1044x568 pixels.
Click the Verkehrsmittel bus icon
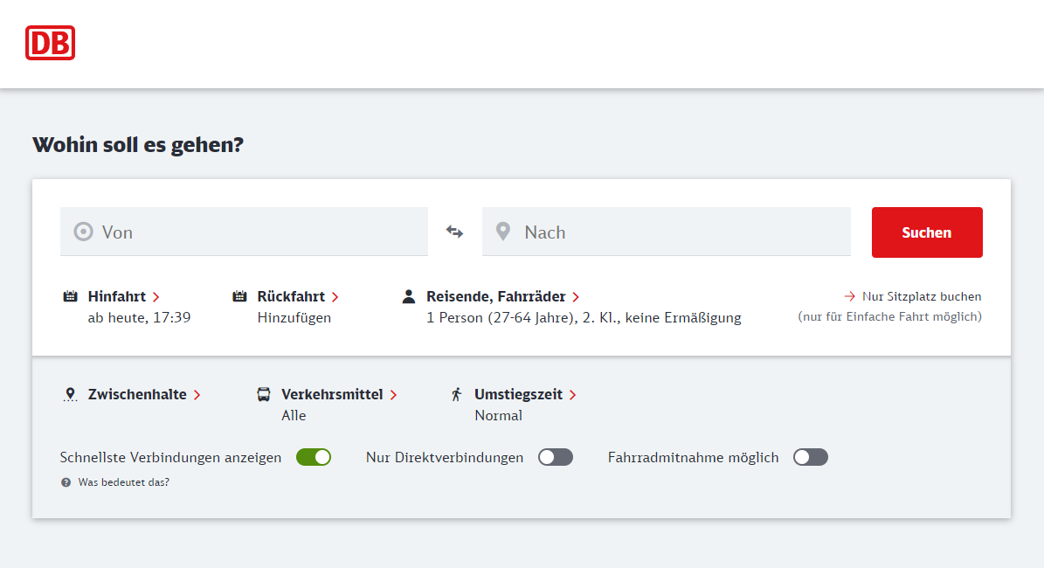click(264, 394)
